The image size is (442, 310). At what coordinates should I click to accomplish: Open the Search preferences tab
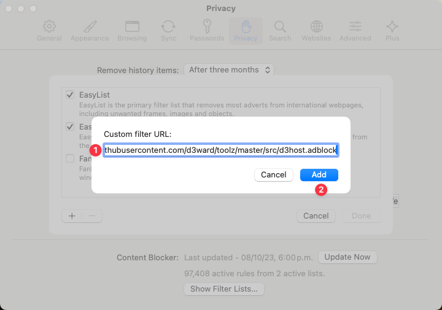pos(280,31)
